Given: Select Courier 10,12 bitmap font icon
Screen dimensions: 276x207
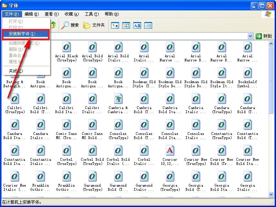Looking at the screenshot, I should click(170, 150).
